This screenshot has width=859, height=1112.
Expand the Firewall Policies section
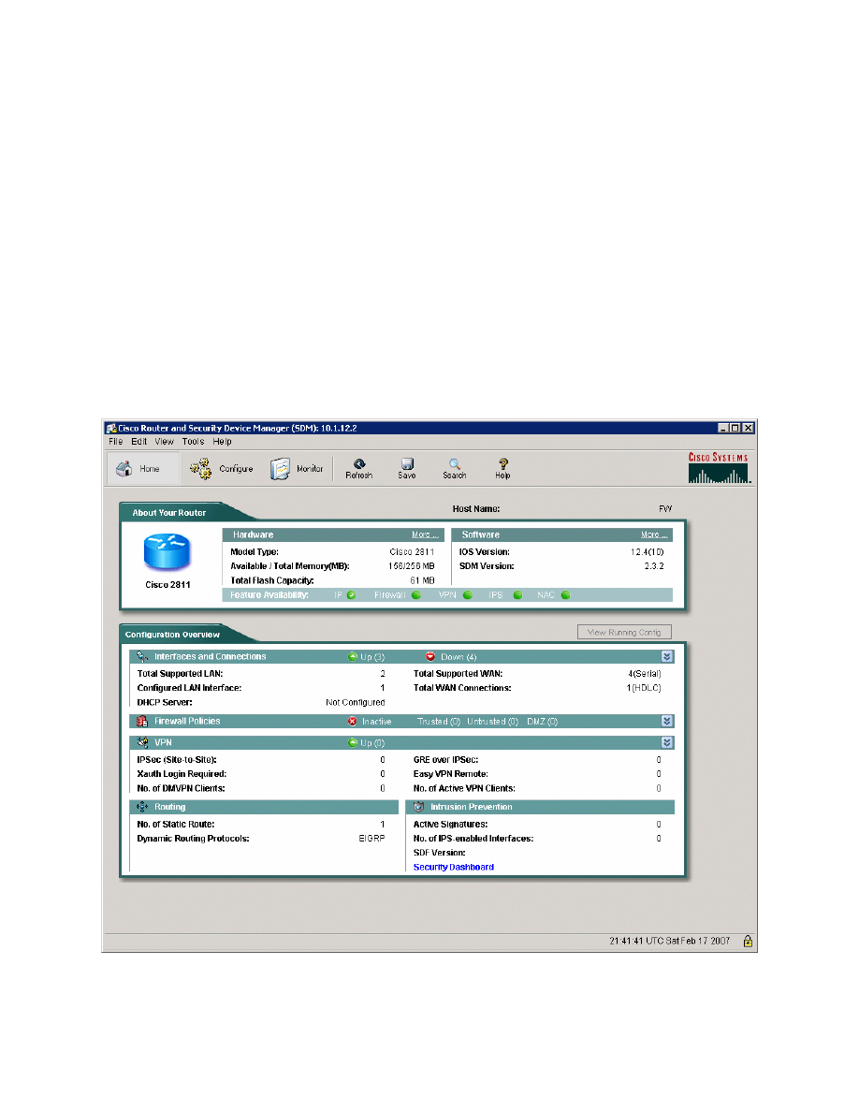point(666,721)
